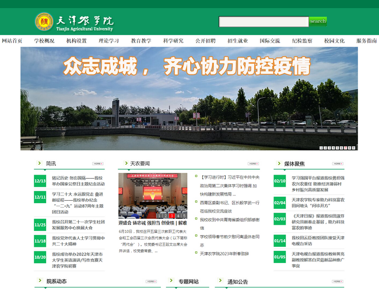The height and width of the screenshot is (291, 379).
Task: Click the arrow icon beside 天农要闻
Action: point(126,163)
